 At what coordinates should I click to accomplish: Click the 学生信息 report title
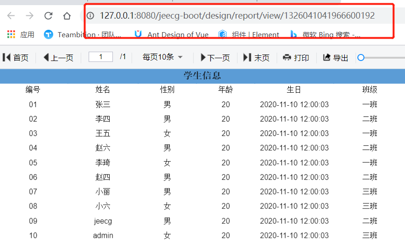pyautogui.click(x=202, y=75)
